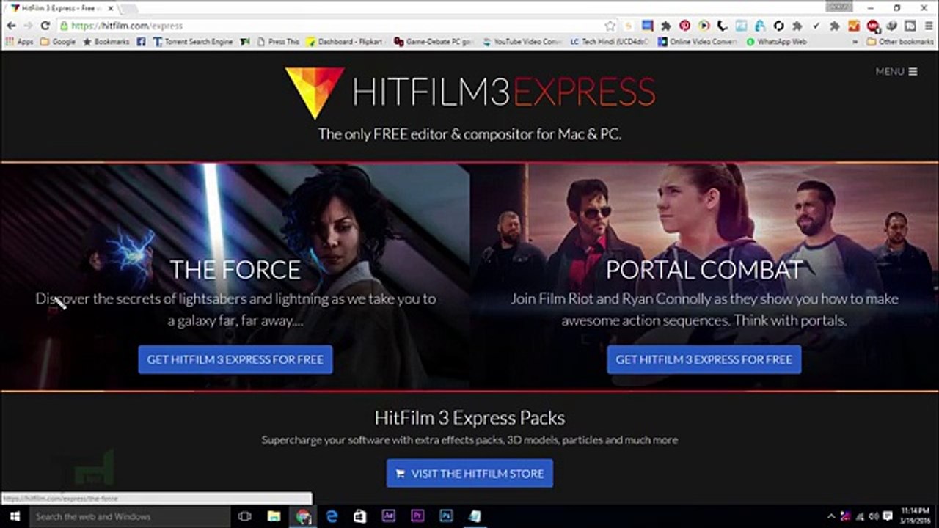Viewport: 939px width, 528px height.
Task: Open the WhatsApp Web bookmark
Action: pyautogui.click(x=776, y=42)
